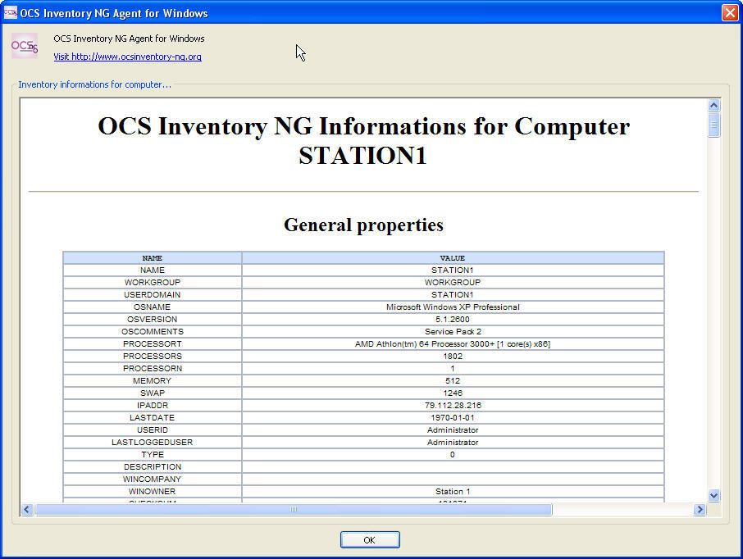The width and height of the screenshot is (743, 559).
Task: Click the horizontal scrollbar left arrow
Action: [x=25, y=509]
